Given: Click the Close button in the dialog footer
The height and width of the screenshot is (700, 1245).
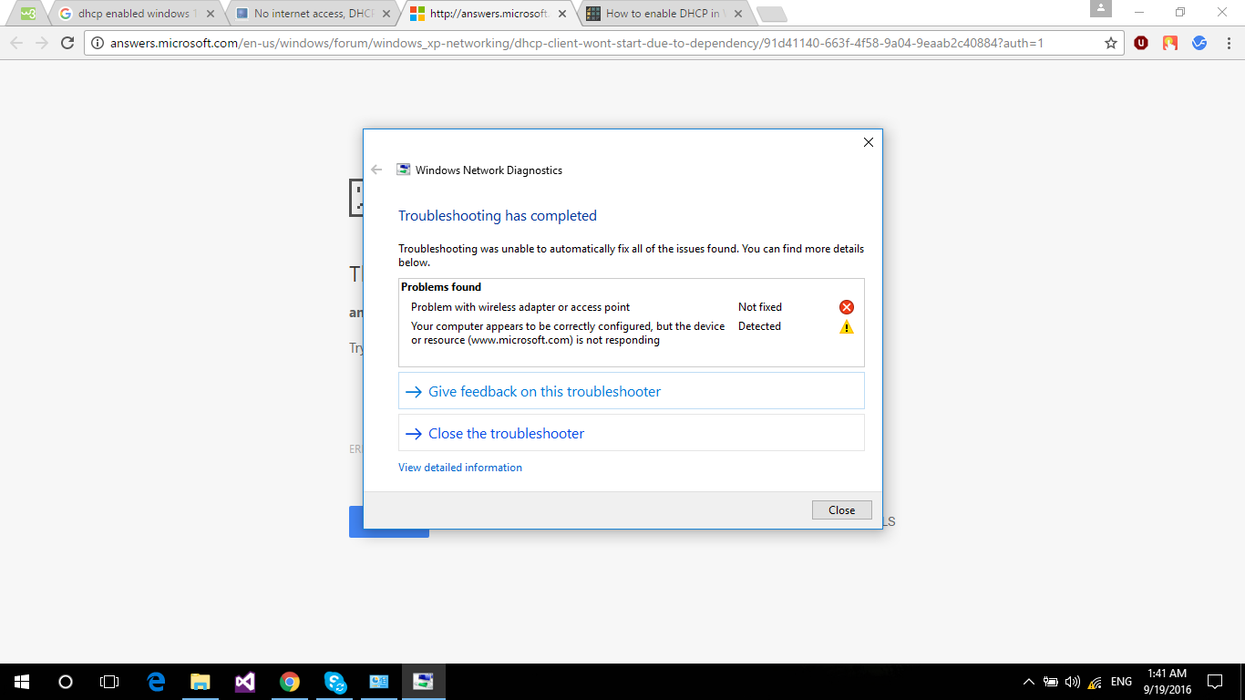Looking at the screenshot, I should tap(841, 510).
